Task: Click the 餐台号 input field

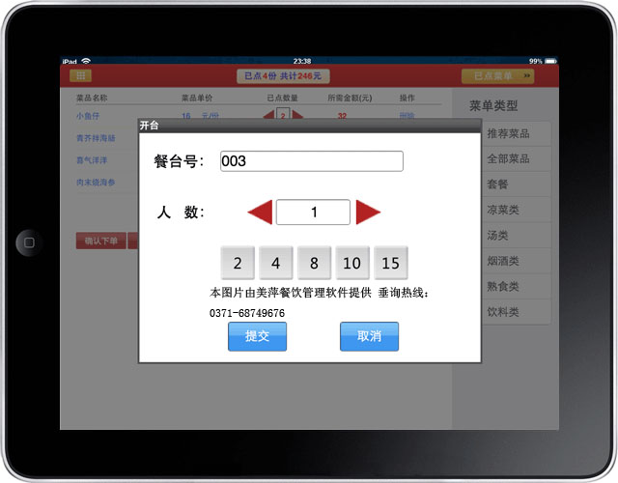Action: pos(311,161)
